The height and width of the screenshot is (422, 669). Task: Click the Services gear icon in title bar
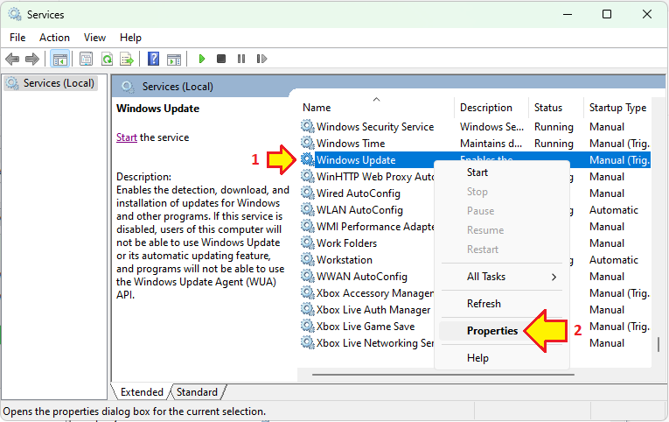[x=15, y=14]
